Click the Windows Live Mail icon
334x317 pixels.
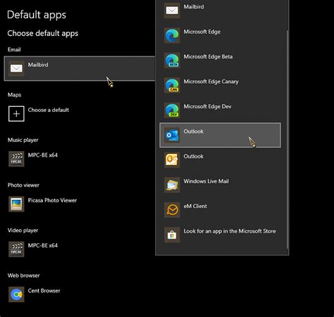(172, 185)
